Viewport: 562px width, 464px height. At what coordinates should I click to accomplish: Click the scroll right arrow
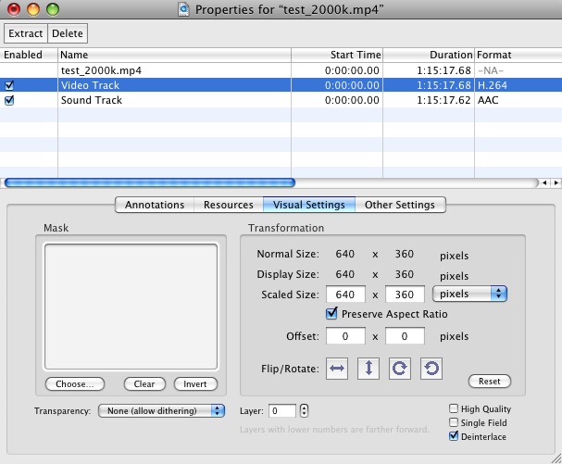[x=556, y=182]
